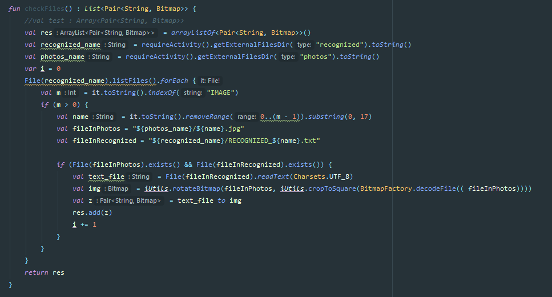Click the BitmapFactory class reference
Viewport: 552px width, 297px height.
[386, 188]
